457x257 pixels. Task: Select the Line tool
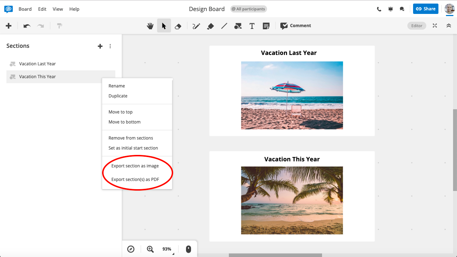coord(224,26)
